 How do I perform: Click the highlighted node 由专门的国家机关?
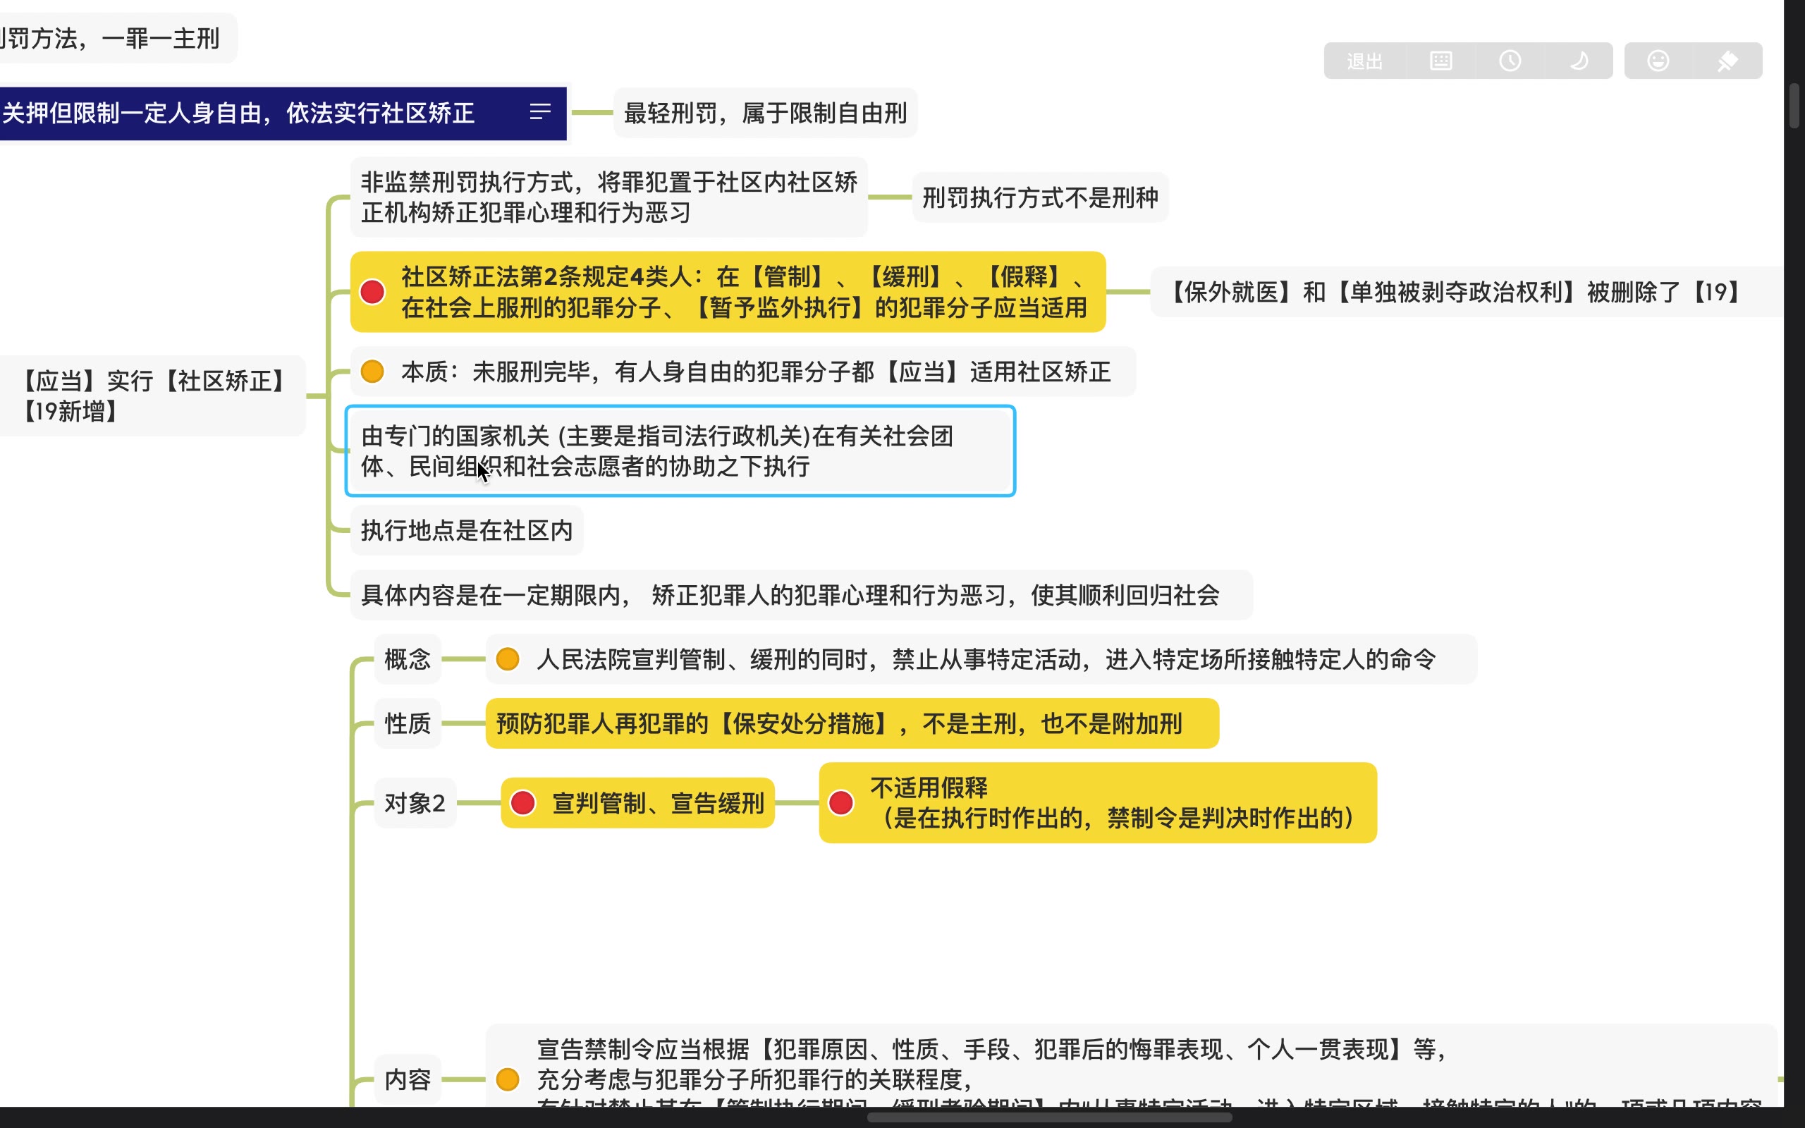click(680, 450)
